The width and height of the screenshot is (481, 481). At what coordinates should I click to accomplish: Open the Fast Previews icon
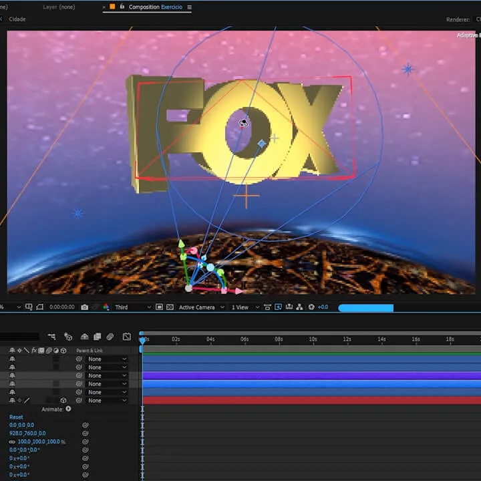point(278,307)
